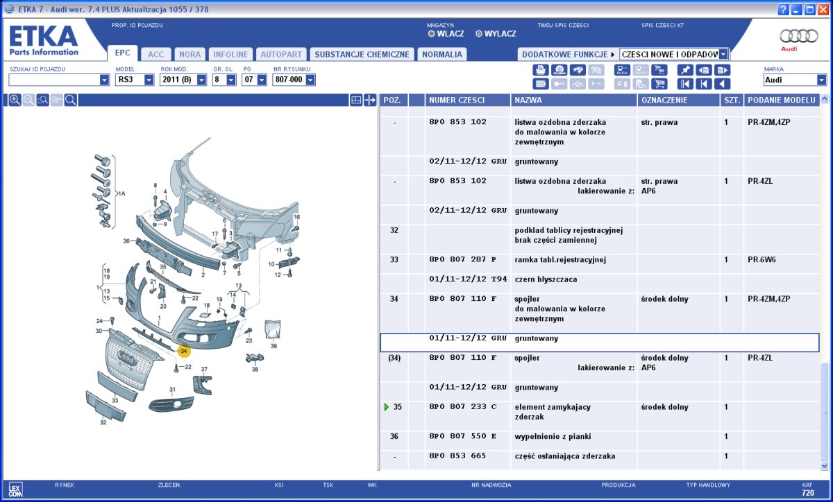Click the print icon in the toolbar
The height and width of the screenshot is (502, 833).
pos(541,70)
